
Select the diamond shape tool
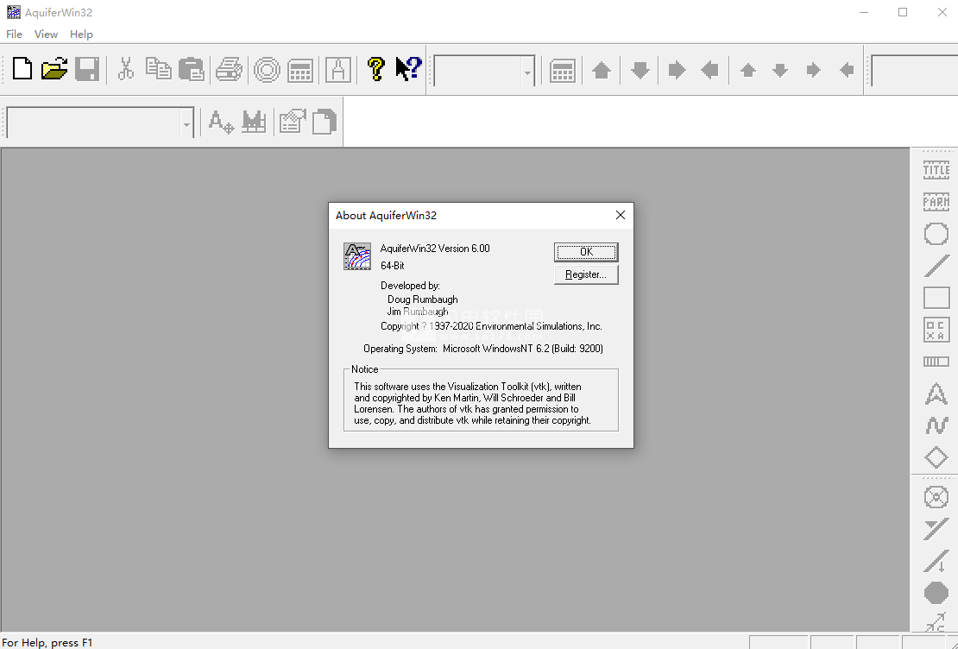936,457
